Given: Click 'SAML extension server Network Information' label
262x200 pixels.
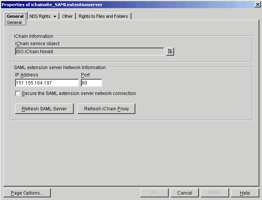Looking at the screenshot, I should click(x=60, y=68).
